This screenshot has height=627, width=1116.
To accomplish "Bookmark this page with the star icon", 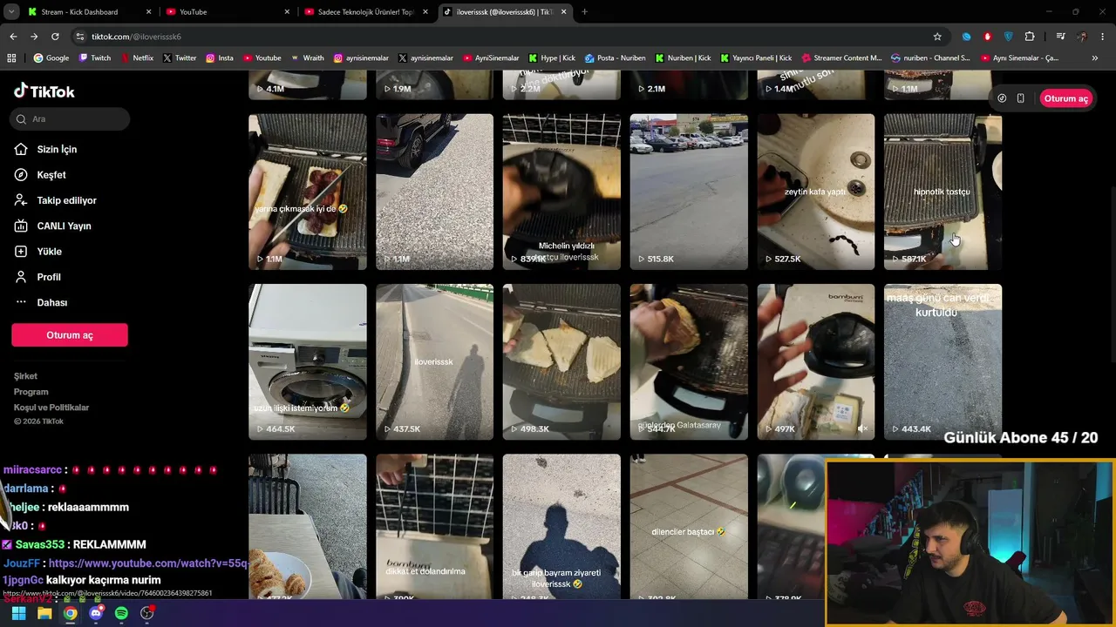I will coord(937,37).
